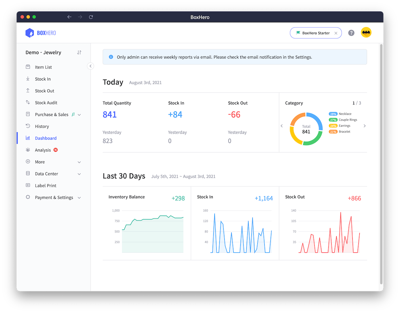Open Stock Out from the sidebar
Image resolution: width=400 pixels, height=313 pixels.
[x=44, y=90]
